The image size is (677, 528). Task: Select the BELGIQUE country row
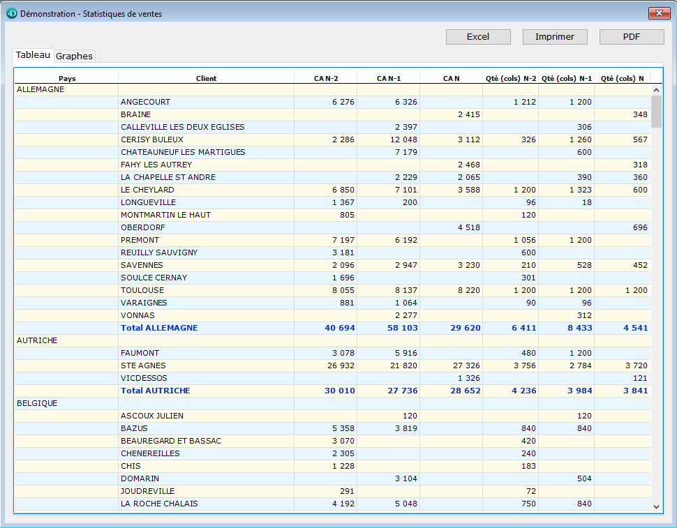(37, 403)
